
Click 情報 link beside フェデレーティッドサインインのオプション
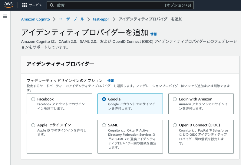111,81
